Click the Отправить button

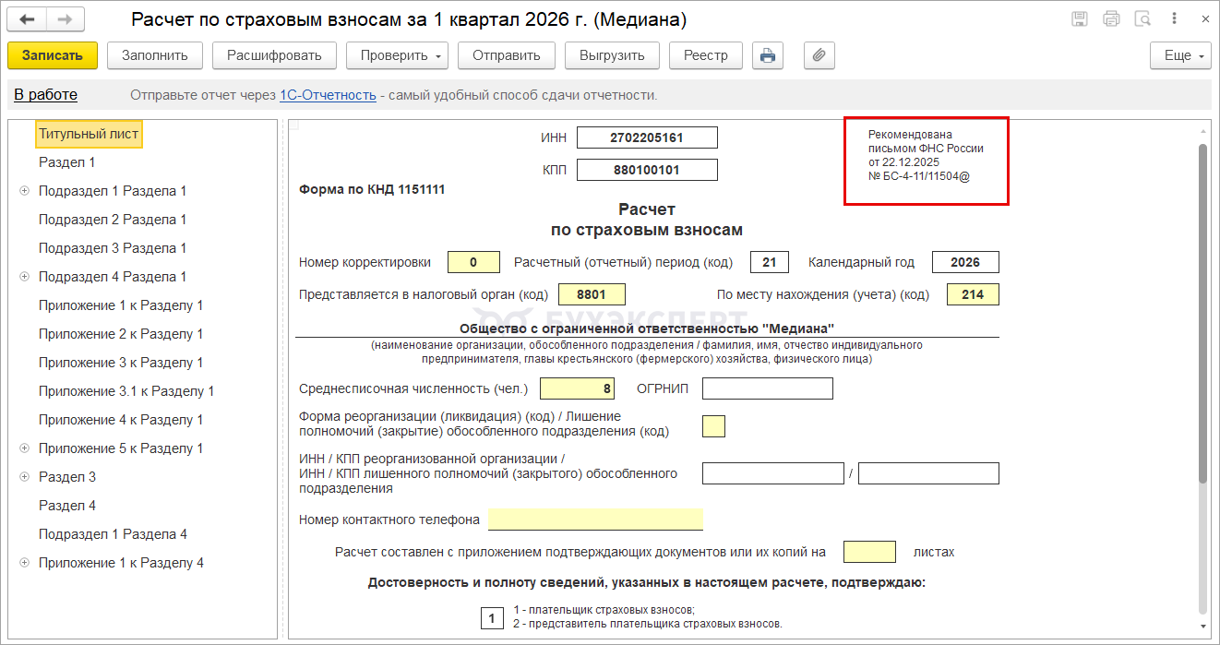tap(507, 55)
